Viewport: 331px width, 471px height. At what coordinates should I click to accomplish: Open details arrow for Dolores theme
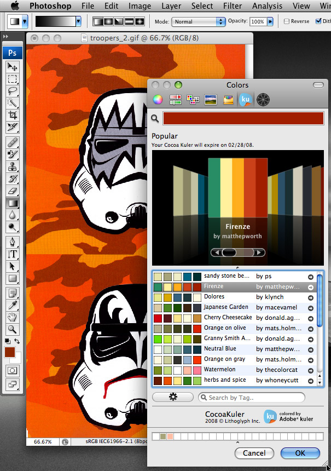point(311,298)
